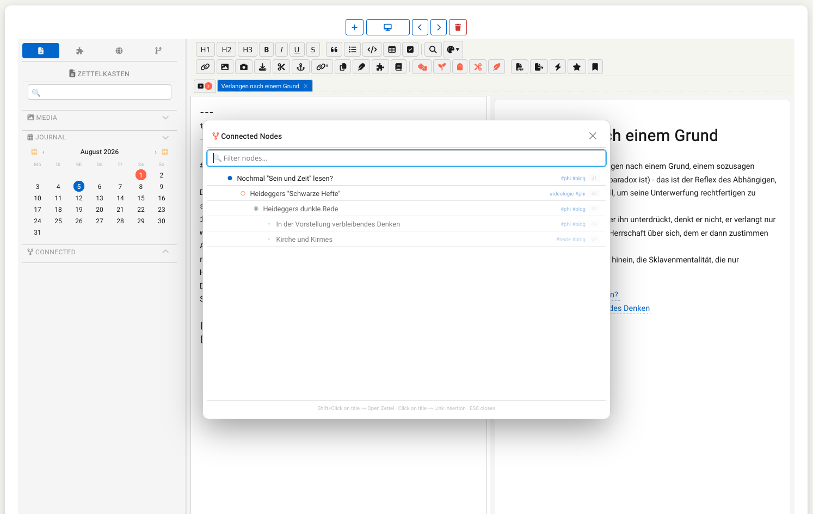813x514 pixels.
Task: Click the anchor icon
Action: (x=300, y=67)
